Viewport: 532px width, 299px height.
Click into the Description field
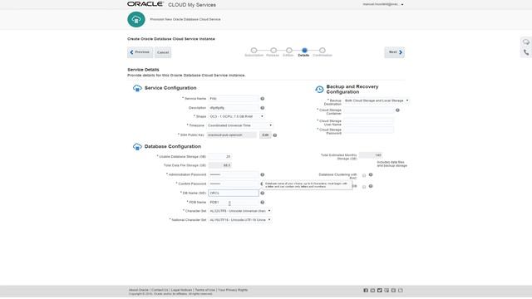coord(234,108)
